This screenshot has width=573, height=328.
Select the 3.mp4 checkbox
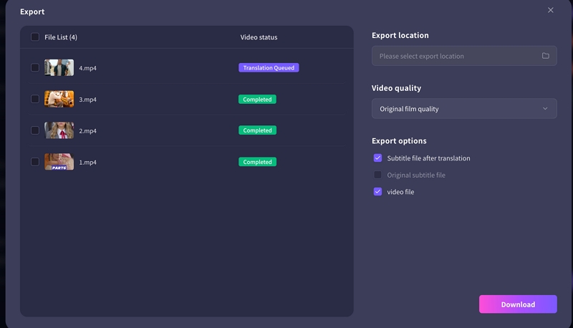tap(35, 99)
